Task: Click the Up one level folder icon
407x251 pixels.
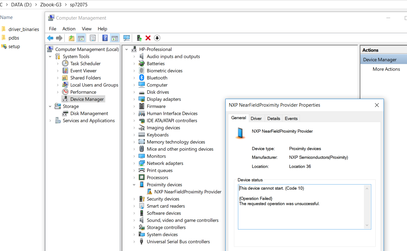Action: (x=72, y=38)
